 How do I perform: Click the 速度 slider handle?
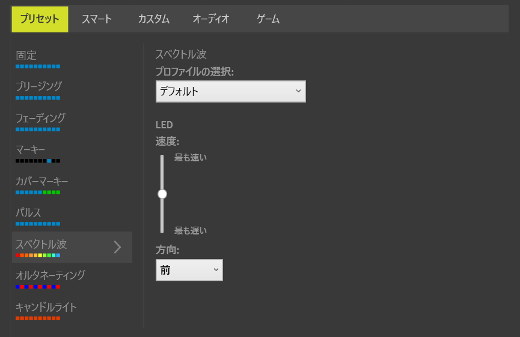(x=162, y=194)
